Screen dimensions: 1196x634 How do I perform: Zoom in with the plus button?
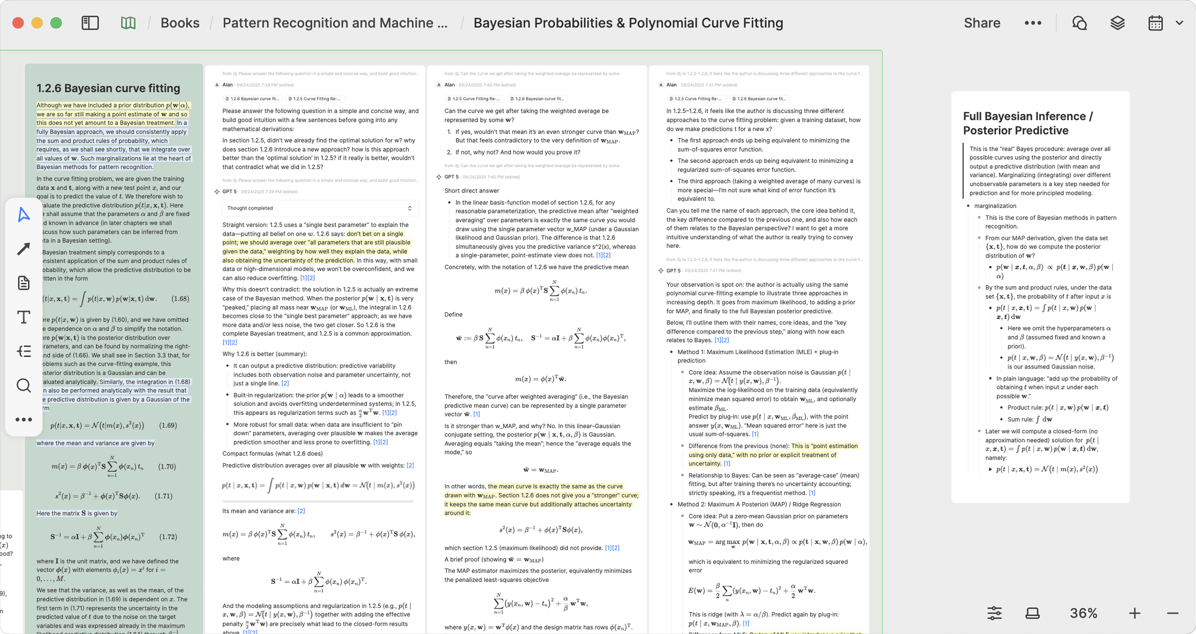click(x=1134, y=613)
